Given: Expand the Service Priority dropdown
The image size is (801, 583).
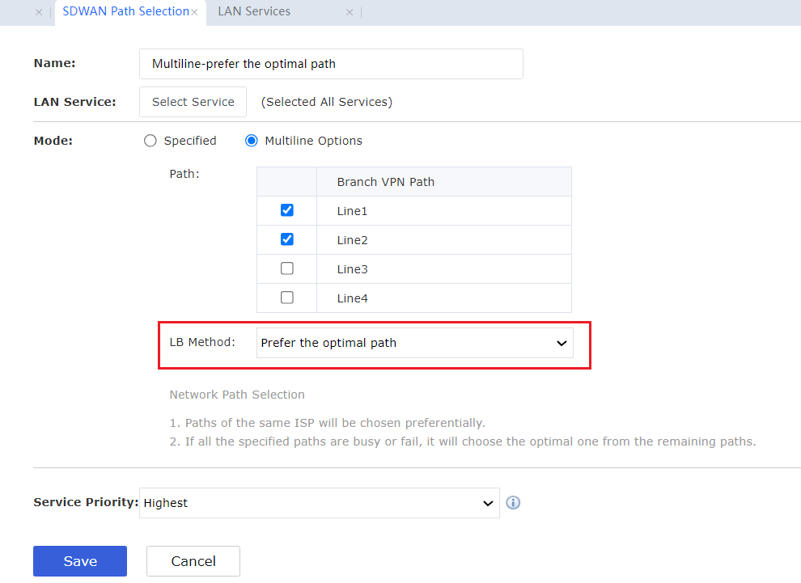Looking at the screenshot, I should click(319, 503).
